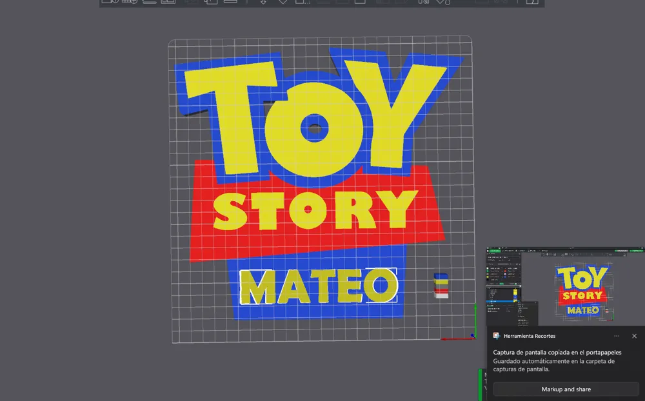This screenshot has width=645, height=401.
Task: Select the yellow STORY lettering on the model
Action: pyautogui.click(x=315, y=210)
